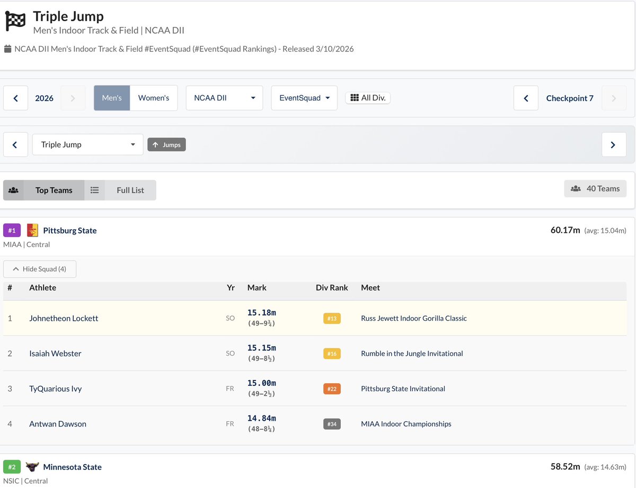The image size is (636, 488).
Task: Click the 58.52m team total for Minnesota State
Action: tap(566, 467)
